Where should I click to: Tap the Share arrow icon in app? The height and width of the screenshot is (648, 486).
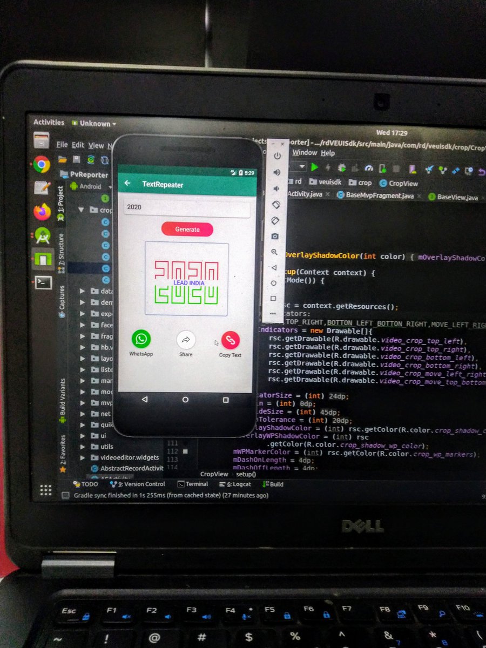tap(186, 340)
